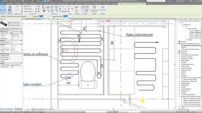Viewport: 202px width, 113px height.
Task: Select the Move tool
Action: pos(44,11)
